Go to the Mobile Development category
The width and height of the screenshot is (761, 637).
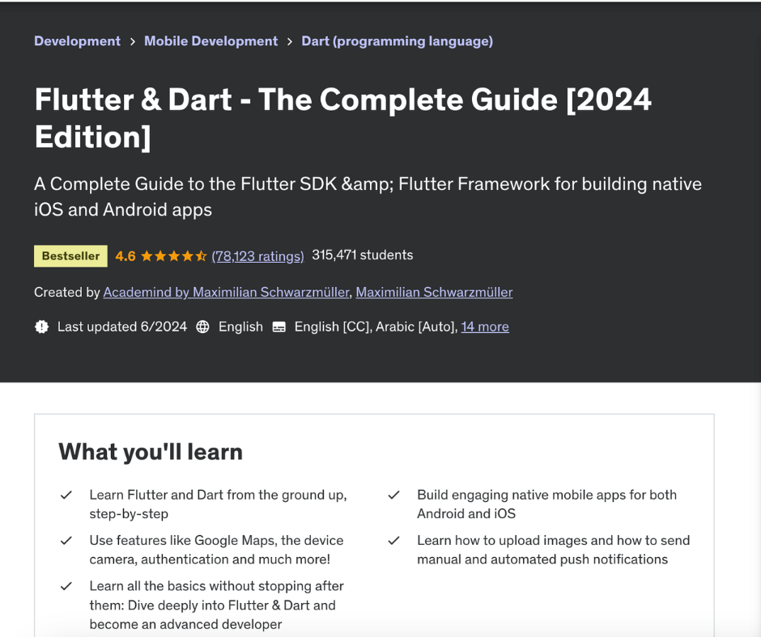pyautogui.click(x=211, y=41)
